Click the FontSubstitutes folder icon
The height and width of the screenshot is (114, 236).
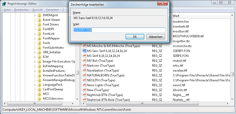[39, 48]
